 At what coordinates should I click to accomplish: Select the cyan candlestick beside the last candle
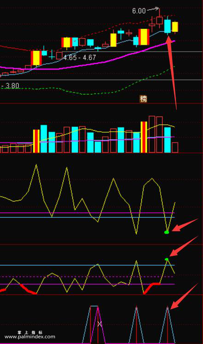pos(168,26)
